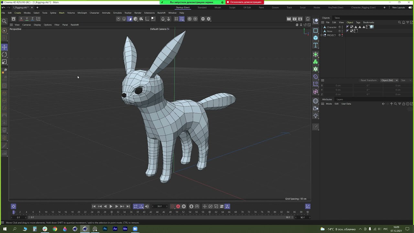Select the Scale tool
414x233 pixels.
(5, 62)
